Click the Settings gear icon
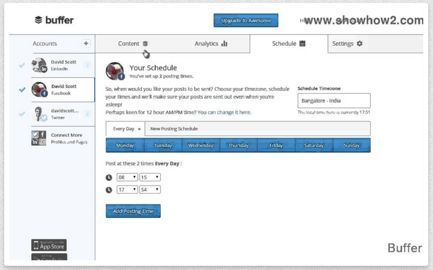Image resolution: width=433 pixels, height=270 pixels. [x=360, y=44]
